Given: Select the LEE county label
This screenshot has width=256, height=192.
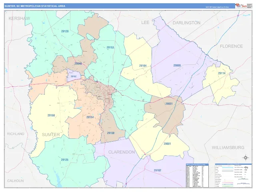Looking at the screenshot, I should click(x=145, y=22).
